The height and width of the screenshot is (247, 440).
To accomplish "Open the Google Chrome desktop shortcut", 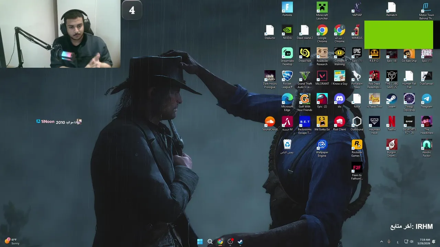I will coord(322,34).
